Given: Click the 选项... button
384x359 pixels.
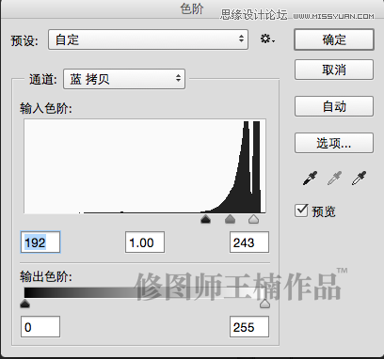Looking at the screenshot, I should pyautogui.click(x=334, y=143).
